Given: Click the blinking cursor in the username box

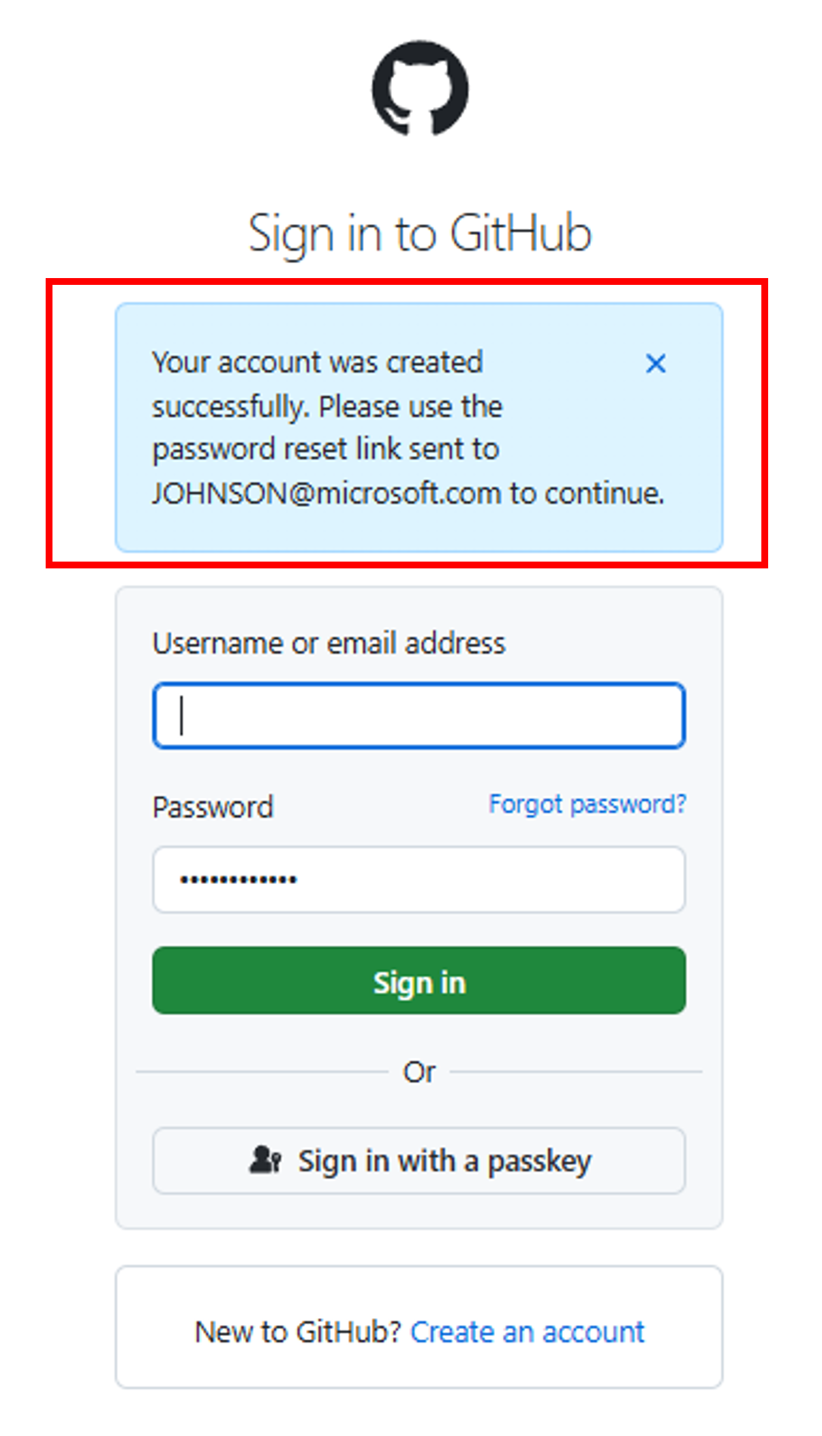Looking at the screenshot, I should pyautogui.click(x=181, y=716).
